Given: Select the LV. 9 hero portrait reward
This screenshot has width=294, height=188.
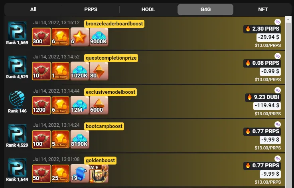Looking at the screenshot, I should pos(99,174).
